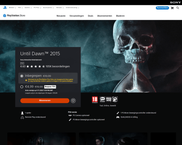This screenshot has width=182, height=145.
Task: Click 'Taal, Online, Geweld' rating text
Action: click(108, 106)
